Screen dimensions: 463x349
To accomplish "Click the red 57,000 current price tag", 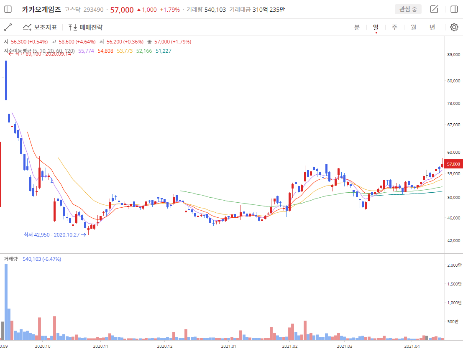I will pos(453,164).
